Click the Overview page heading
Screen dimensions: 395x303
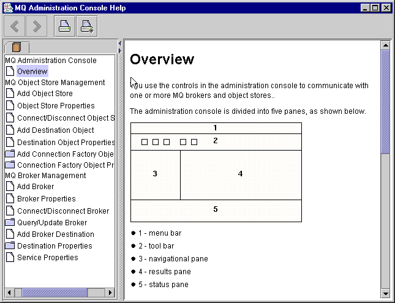pyautogui.click(x=162, y=59)
